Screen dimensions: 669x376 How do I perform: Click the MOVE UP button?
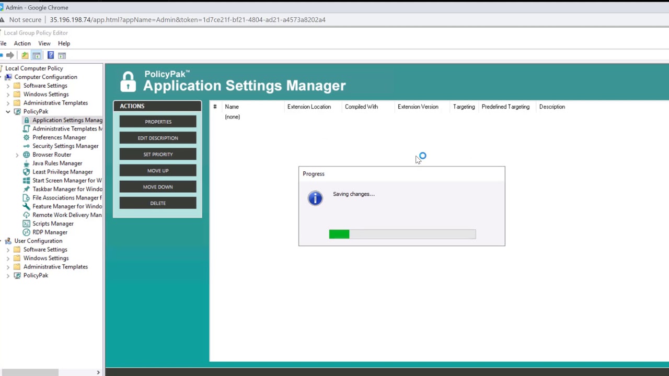pyautogui.click(x=158, y=170)
